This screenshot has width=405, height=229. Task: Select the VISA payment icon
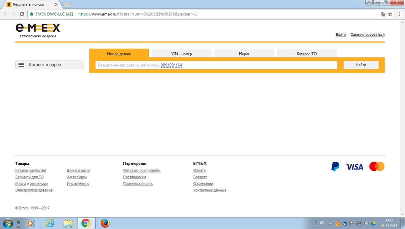pyautogui.click(x=354, y=166)
